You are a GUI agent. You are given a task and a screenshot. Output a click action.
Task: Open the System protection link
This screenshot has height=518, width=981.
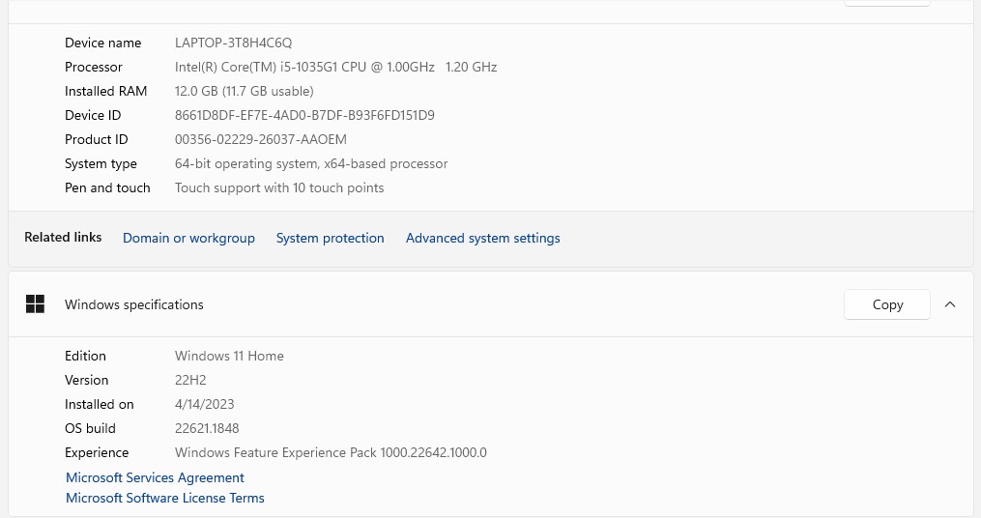[x=330, y=238]
